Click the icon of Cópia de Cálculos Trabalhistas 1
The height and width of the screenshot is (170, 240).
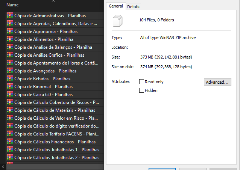click(x=10, y=149)
